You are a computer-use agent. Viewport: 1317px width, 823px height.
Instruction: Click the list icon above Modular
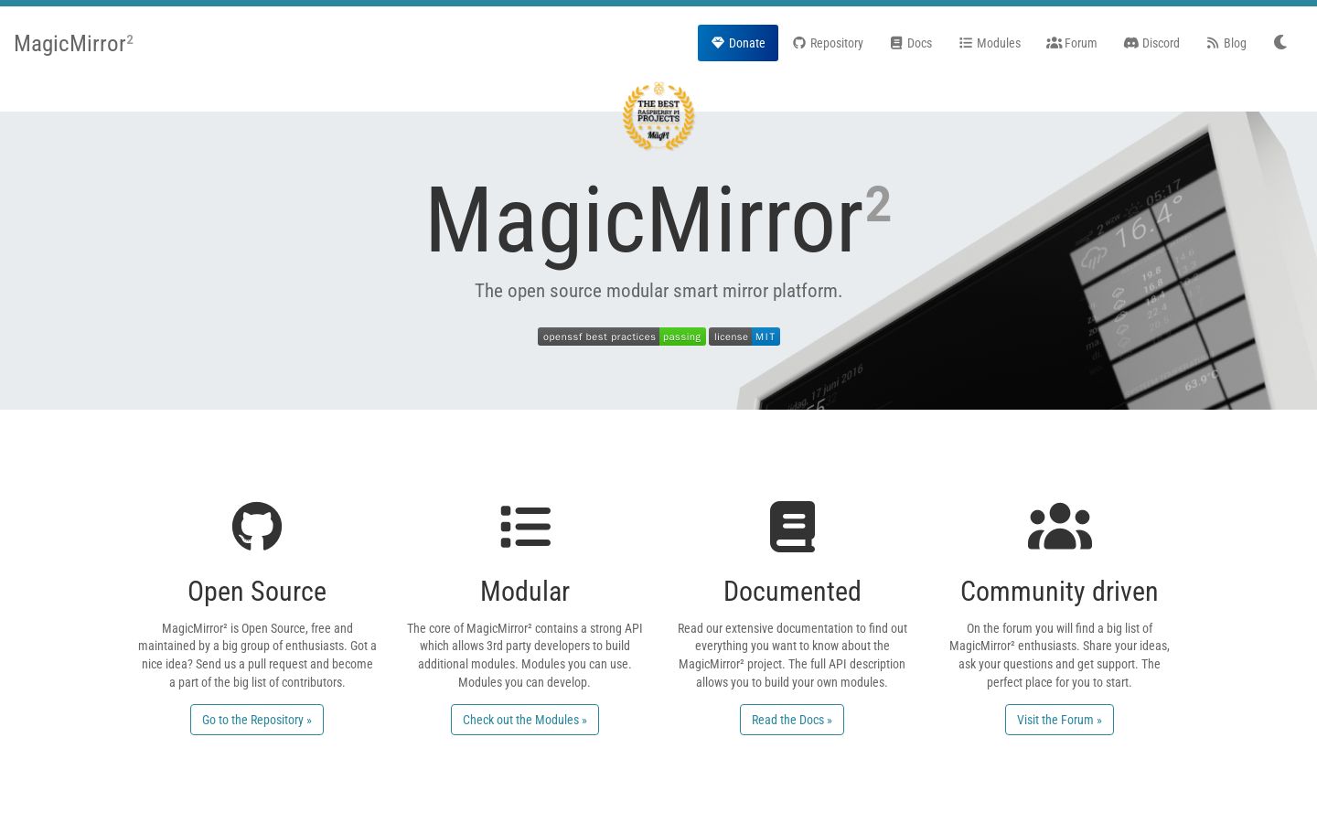point(525,526)
